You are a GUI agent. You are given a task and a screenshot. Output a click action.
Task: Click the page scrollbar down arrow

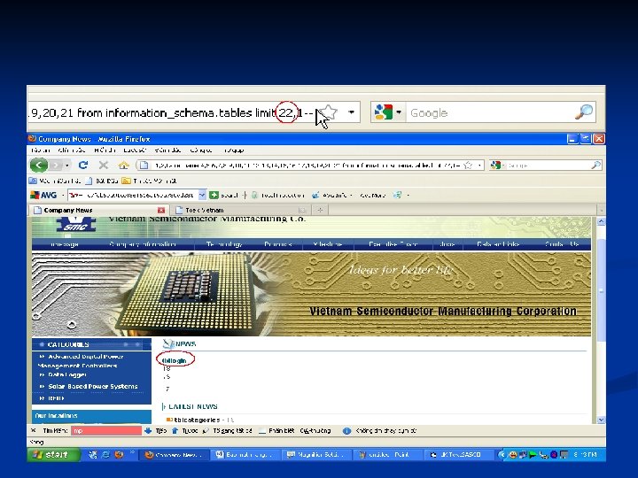coord(601,420)
